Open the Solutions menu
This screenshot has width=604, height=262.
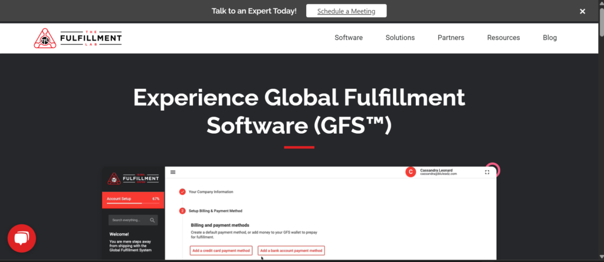tap(401, 38)
